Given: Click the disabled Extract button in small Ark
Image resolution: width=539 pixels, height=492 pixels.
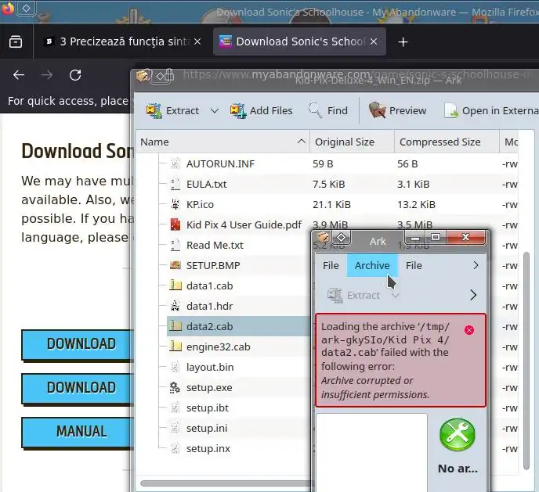Looking at the screenshot, I should coord(354,295).
